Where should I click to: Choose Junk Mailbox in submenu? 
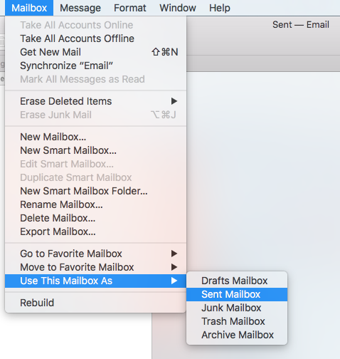(237, 308)
